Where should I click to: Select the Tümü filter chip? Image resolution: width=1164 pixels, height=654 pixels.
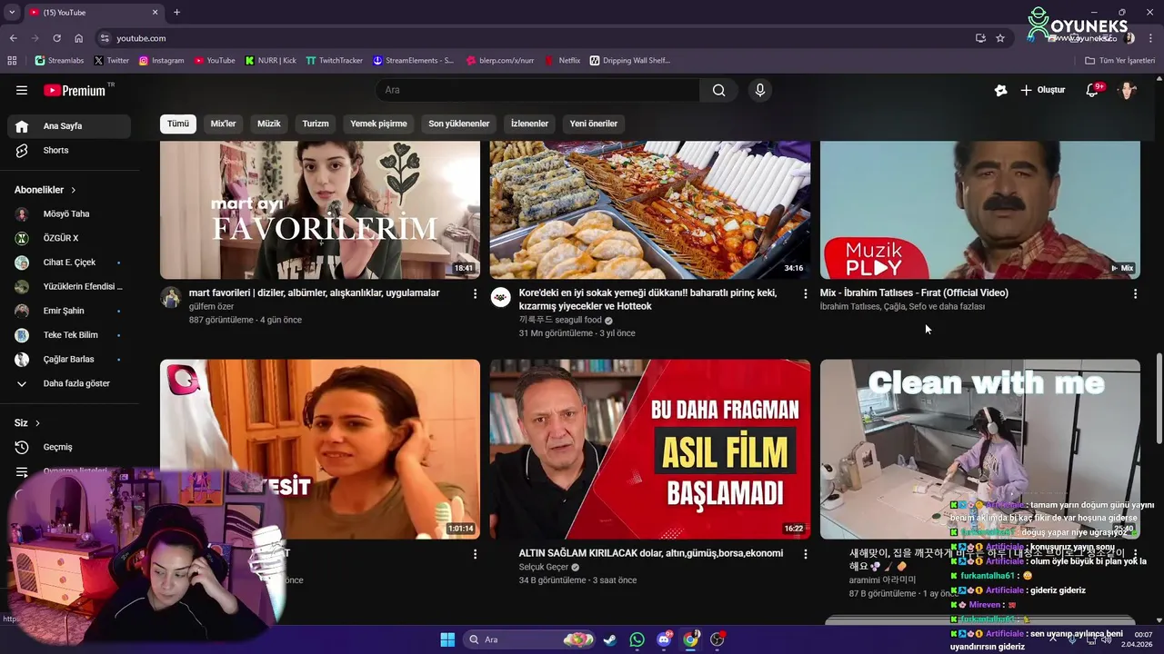178,124
